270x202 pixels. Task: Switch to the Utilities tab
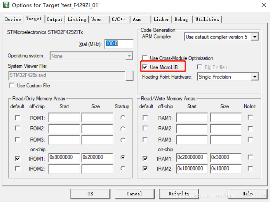click(x=207, y=19)
